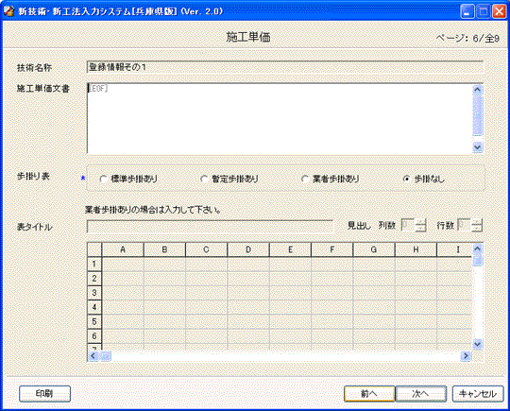Click the 施工単価 heading text

(248, 37)
